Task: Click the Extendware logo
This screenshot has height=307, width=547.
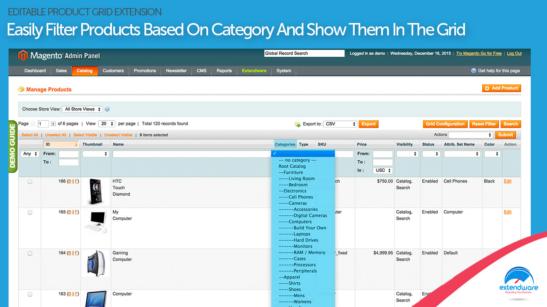Action: [518, 282]
